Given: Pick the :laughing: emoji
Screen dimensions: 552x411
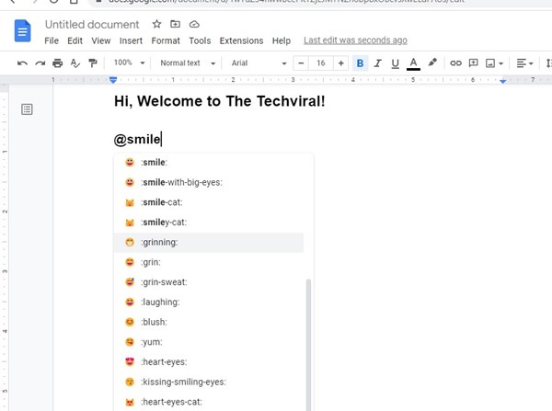Looking at the screenshot, I should click(209, 303).
